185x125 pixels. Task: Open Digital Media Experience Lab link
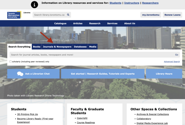pyautogui.click(x=152, y=123)
